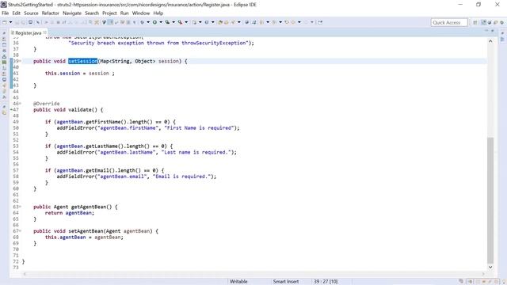Click the Coverage launch toolbar icon
507x285 pixels.
coord(167,22)
